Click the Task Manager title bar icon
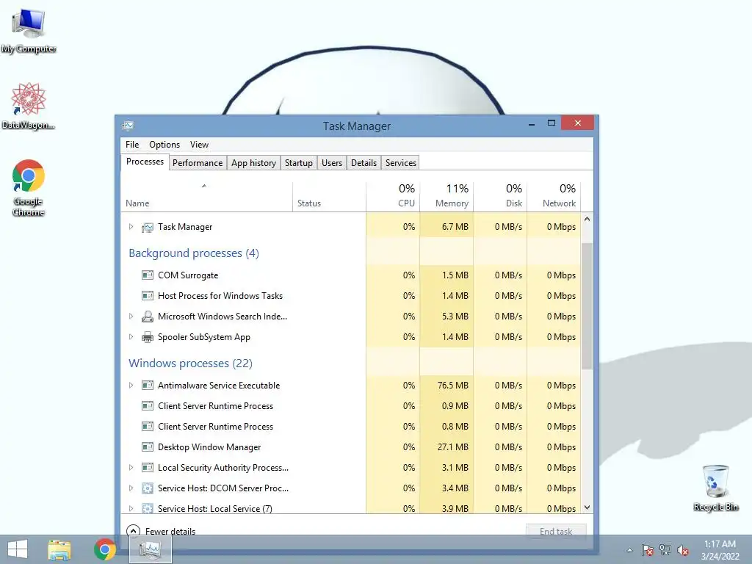 coord(128,126)
